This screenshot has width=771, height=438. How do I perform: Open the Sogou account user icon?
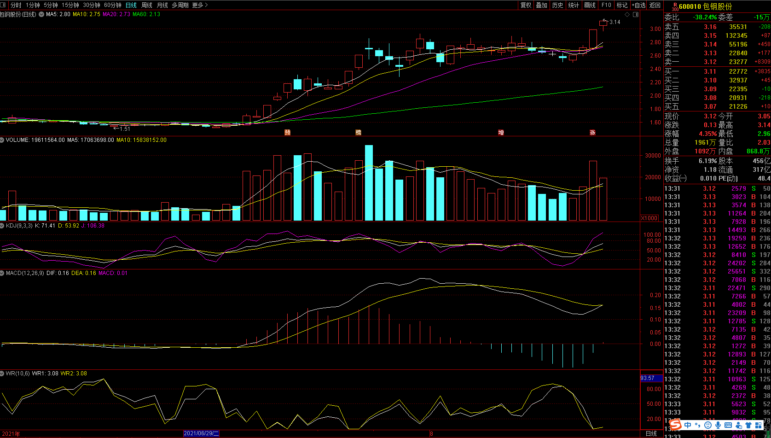[738, 425]
